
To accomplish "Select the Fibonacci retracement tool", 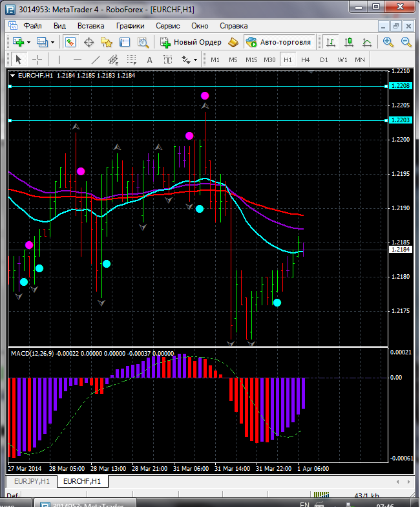I will click(132, 59).
